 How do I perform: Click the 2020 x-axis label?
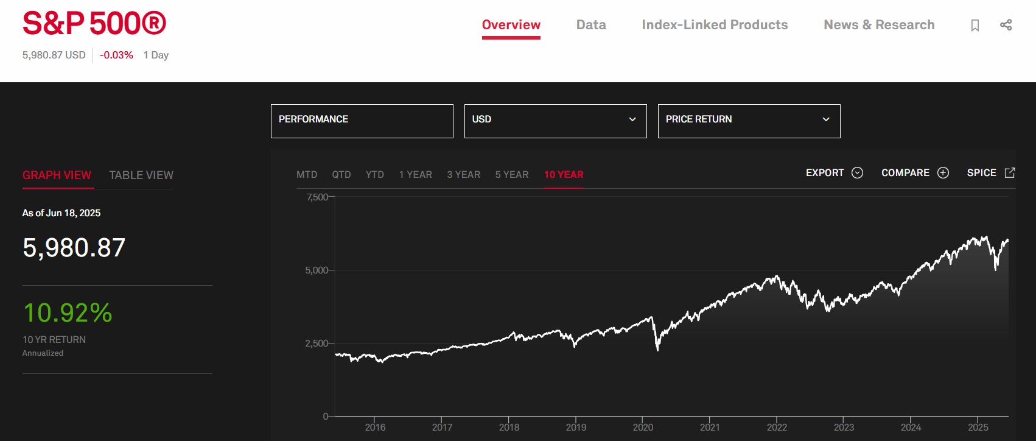[643, 428]
